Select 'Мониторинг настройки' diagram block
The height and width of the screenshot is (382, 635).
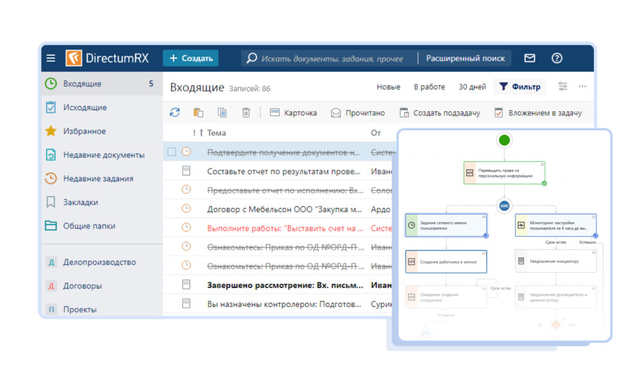(x=556, y=226)
